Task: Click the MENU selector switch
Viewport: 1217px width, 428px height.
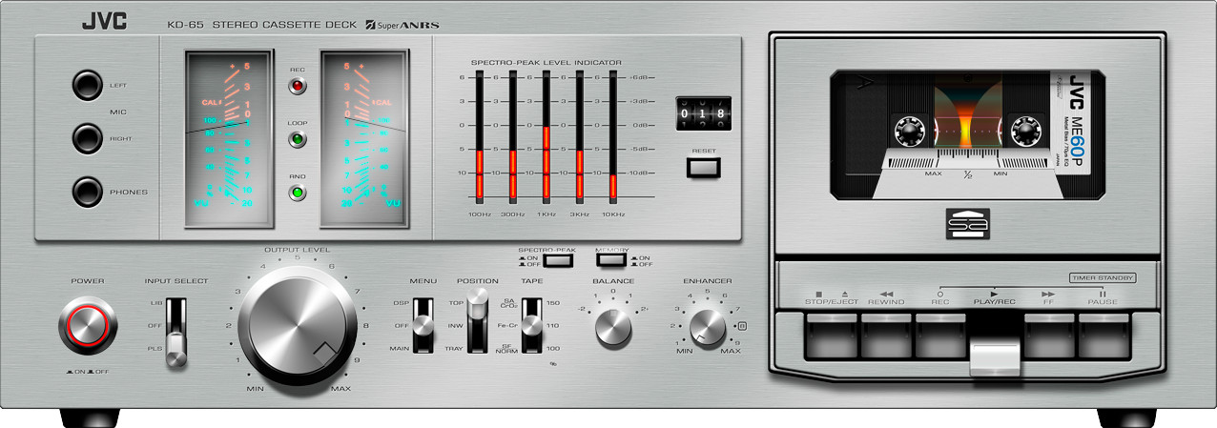Action: (422, 326)
